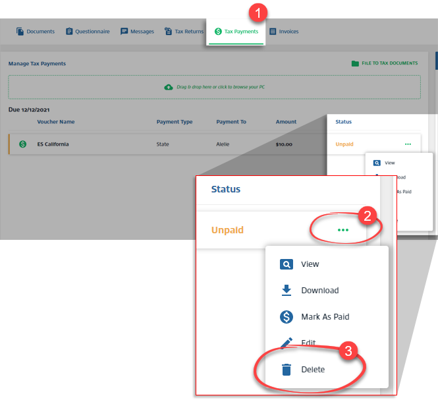Click FILE TO TAX DOCUMENTS button
Image resolution: width=438 pixels, height=402 pixels.
click(x=385, y=63)
